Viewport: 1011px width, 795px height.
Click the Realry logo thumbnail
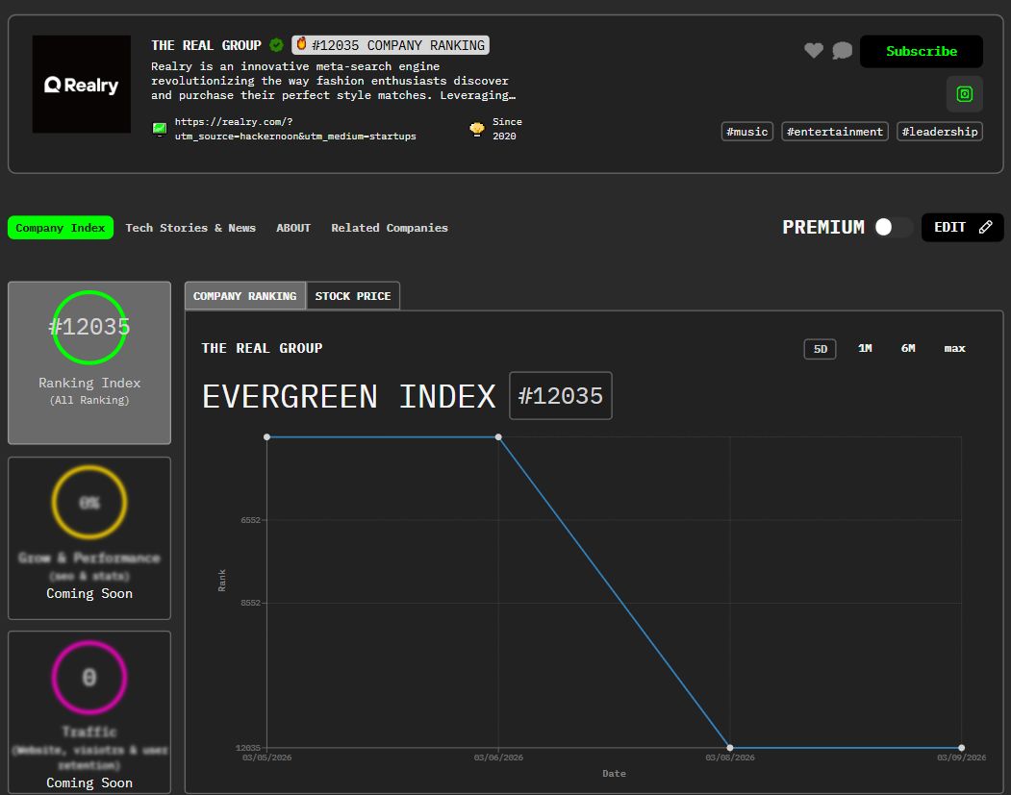pos(82,85)
